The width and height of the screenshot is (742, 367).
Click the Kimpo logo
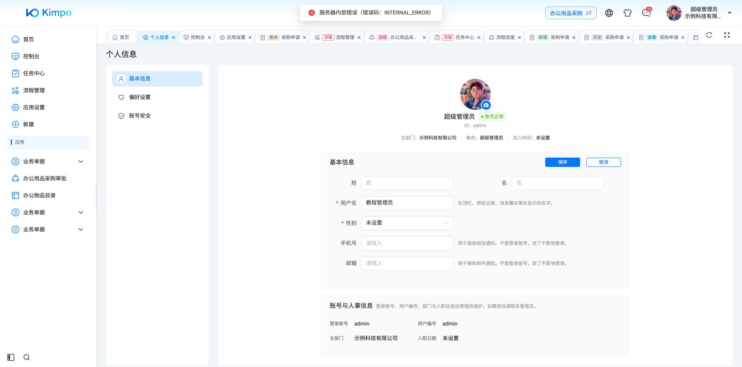[x=49, y=13]
